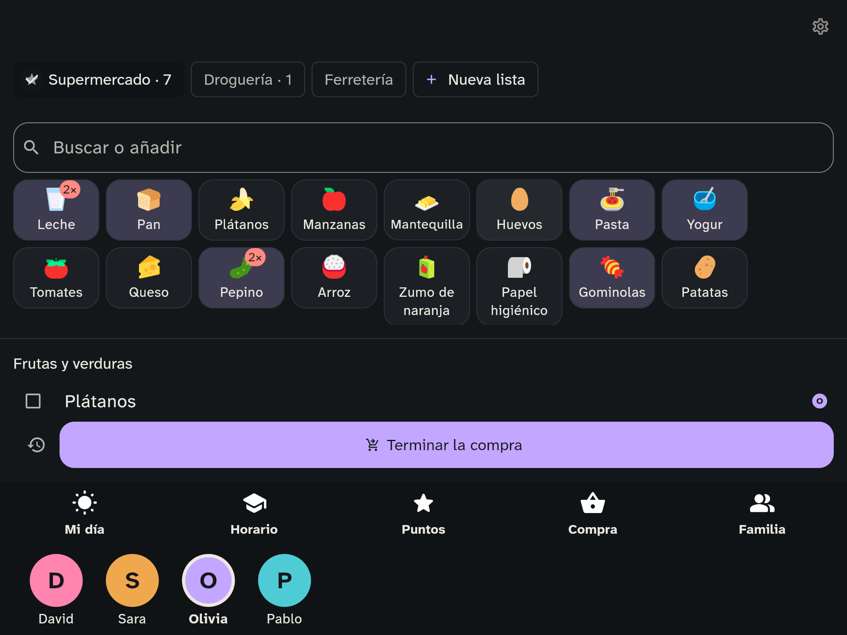Select Olivia's profile avatar

coord(208,580)
